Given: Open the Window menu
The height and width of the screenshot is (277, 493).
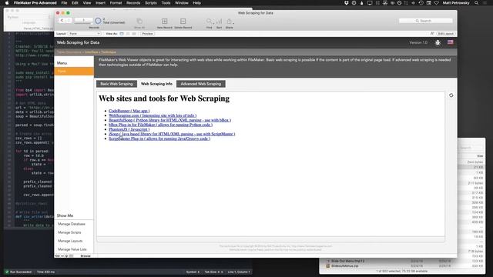Looking at the screenshot, I should tap(182, 3).
